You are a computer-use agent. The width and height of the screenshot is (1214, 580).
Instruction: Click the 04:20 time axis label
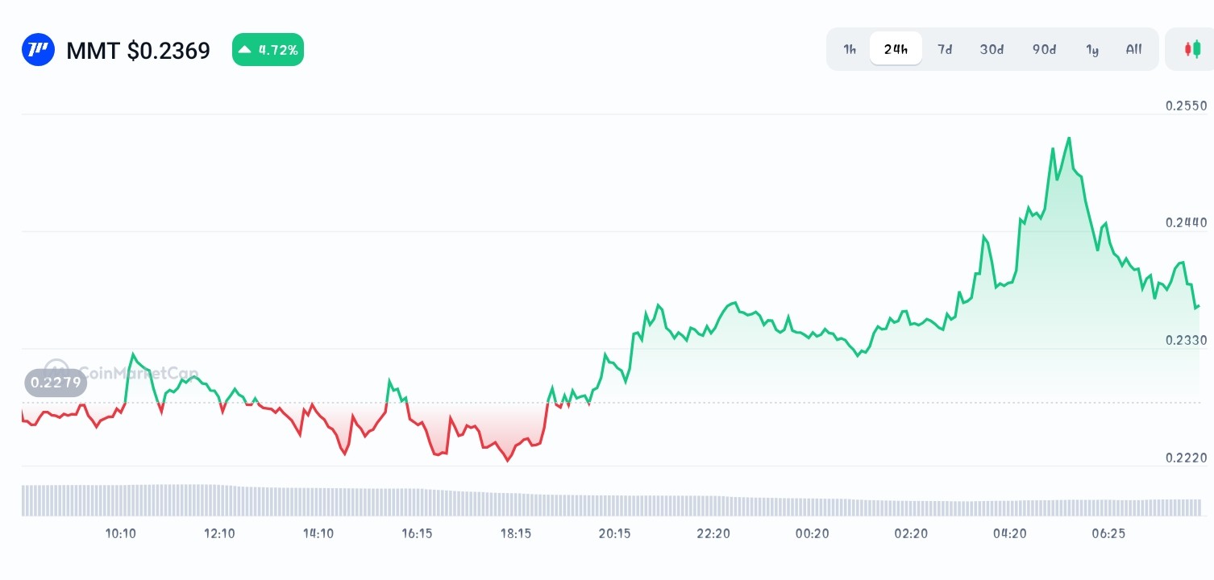pos(1009,533)
